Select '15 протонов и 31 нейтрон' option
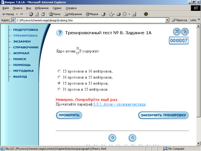 59,83
